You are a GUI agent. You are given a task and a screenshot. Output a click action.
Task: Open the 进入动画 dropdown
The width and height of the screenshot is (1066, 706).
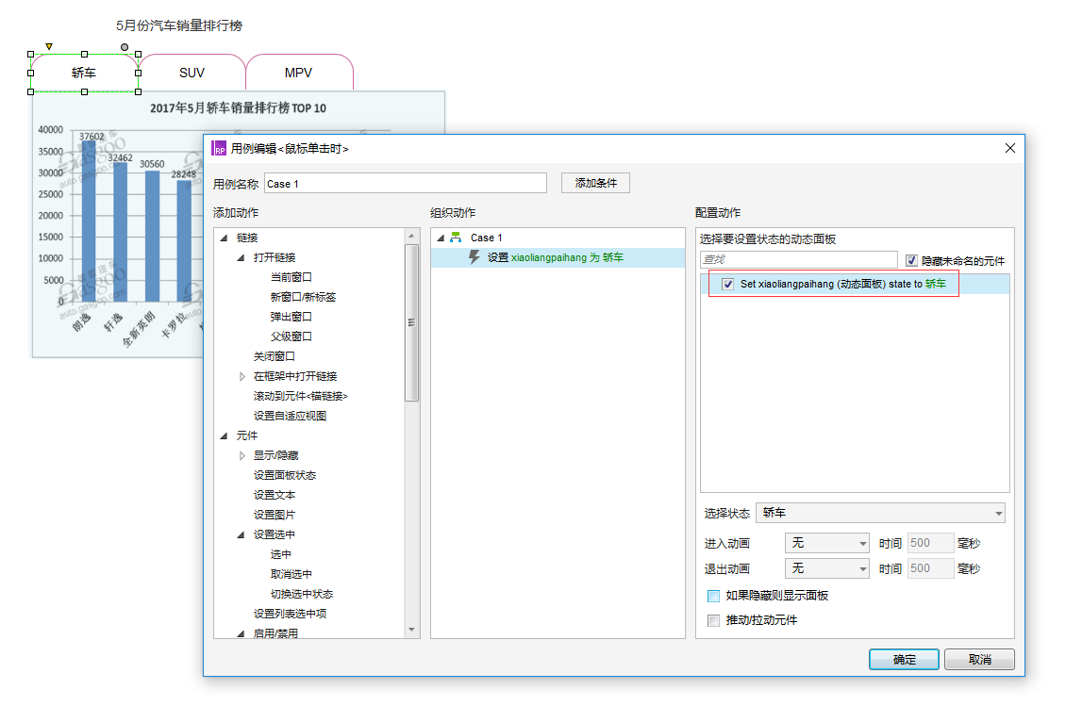826,543
